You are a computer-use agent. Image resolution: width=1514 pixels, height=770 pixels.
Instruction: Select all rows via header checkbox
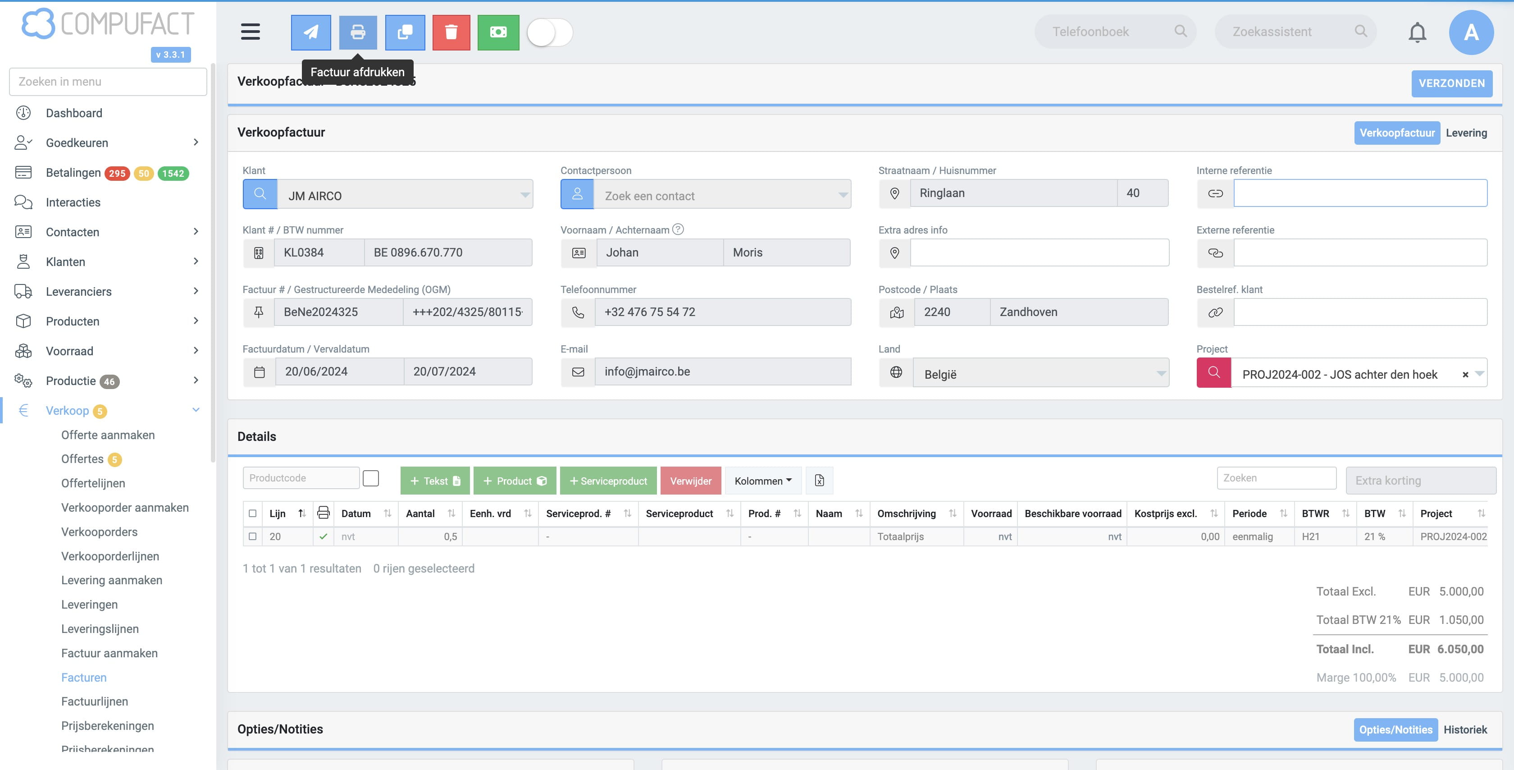(x=253, y=513)
